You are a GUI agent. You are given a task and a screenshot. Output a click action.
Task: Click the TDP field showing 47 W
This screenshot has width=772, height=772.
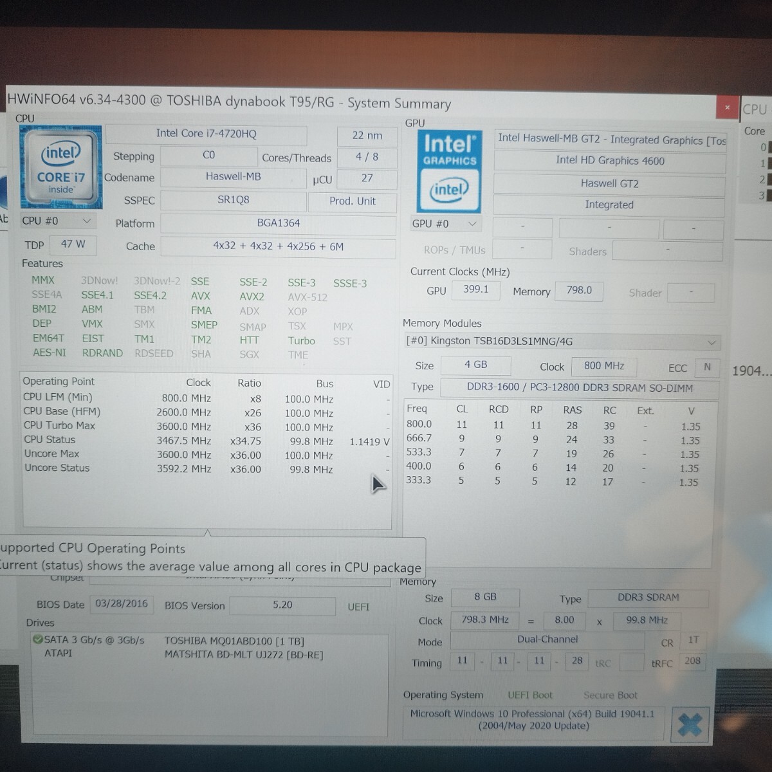(x=73, y=245)
